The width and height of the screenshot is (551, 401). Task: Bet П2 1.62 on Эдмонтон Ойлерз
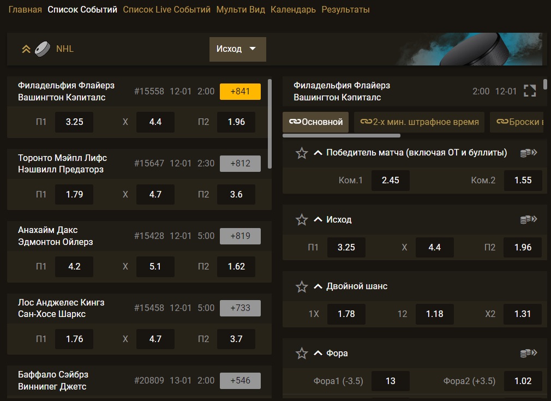[236, 266]
